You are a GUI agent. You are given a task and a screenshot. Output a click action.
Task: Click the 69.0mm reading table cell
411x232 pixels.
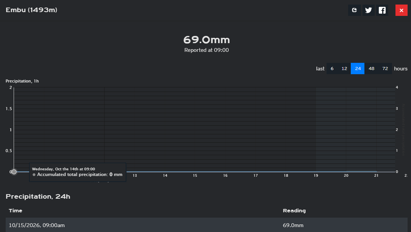click(293, 225)
